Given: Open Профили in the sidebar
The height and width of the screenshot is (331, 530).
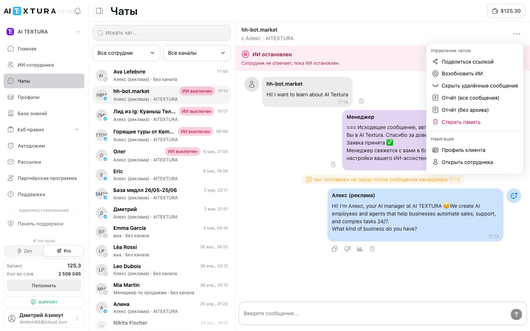Looking at the screenshot, I should 44,97.
